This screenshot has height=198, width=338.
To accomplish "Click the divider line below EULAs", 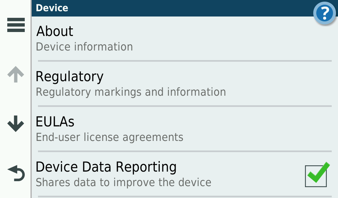I will click(x=185, y=151).
